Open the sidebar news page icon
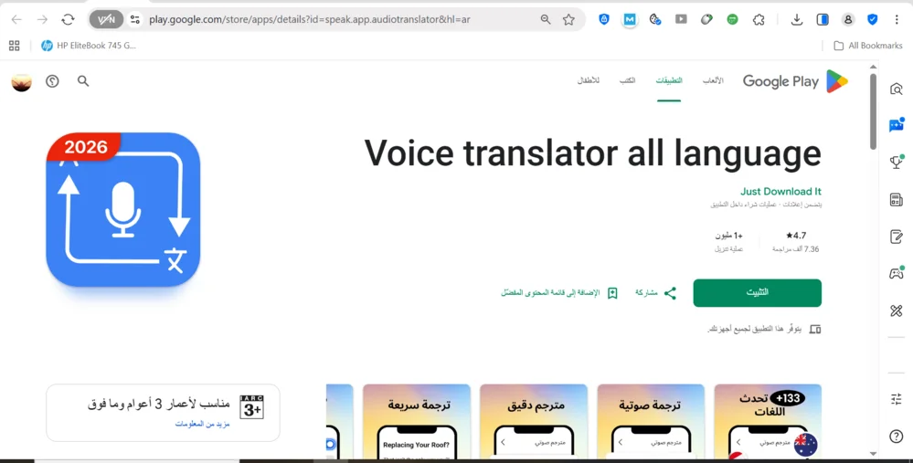Image resolution: width=913 pixels, height=463 pixels. point(897,200)
